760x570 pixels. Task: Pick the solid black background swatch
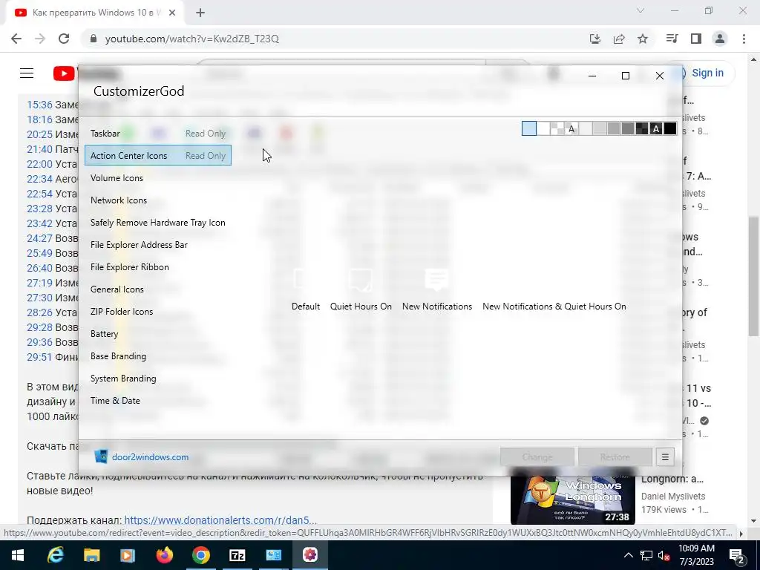coord(670,128)
